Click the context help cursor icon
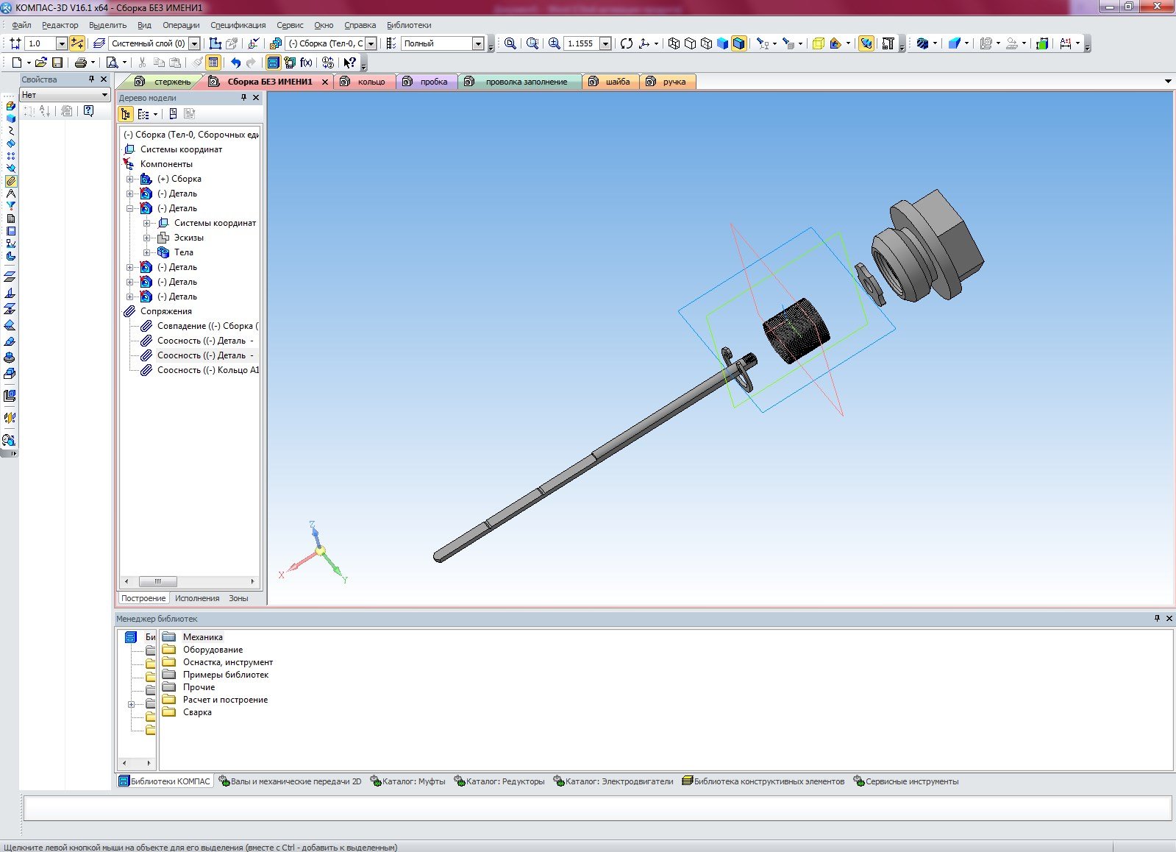 (x=349, y=63)
